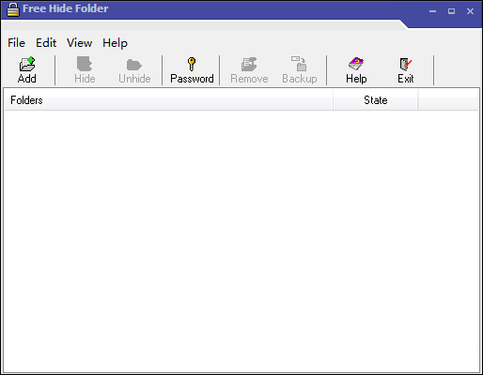
Task: Click the empty folder list area
Action: (x=241, y=241)
